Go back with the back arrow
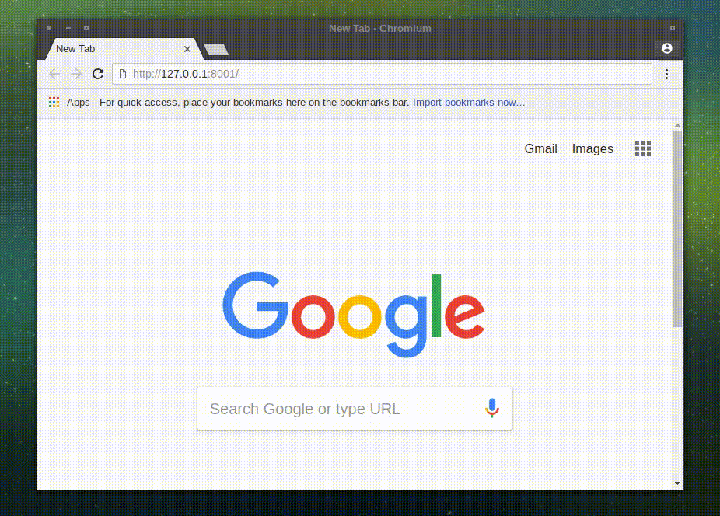 pos(54,74)
